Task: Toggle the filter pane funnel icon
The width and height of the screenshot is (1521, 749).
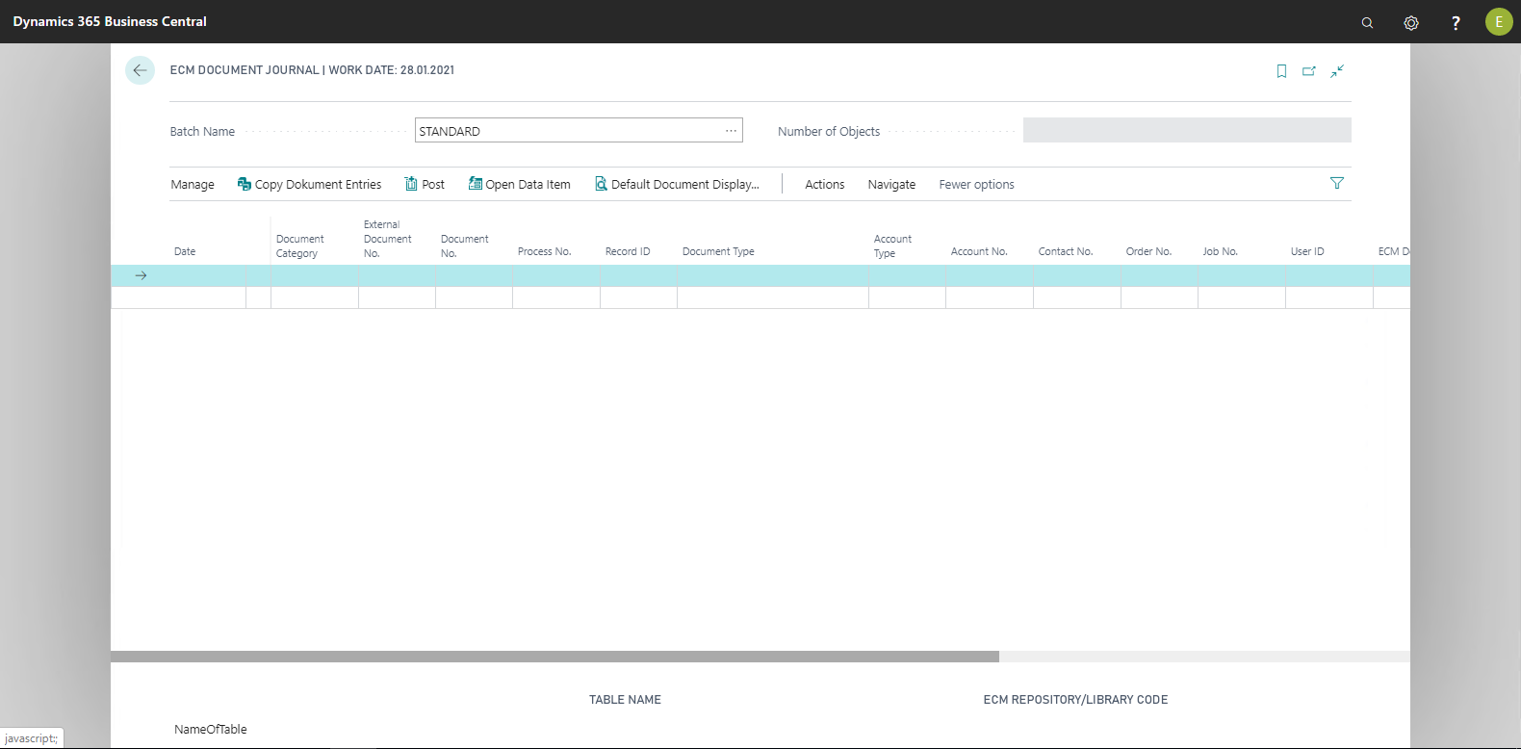Action: (1336, 183)
